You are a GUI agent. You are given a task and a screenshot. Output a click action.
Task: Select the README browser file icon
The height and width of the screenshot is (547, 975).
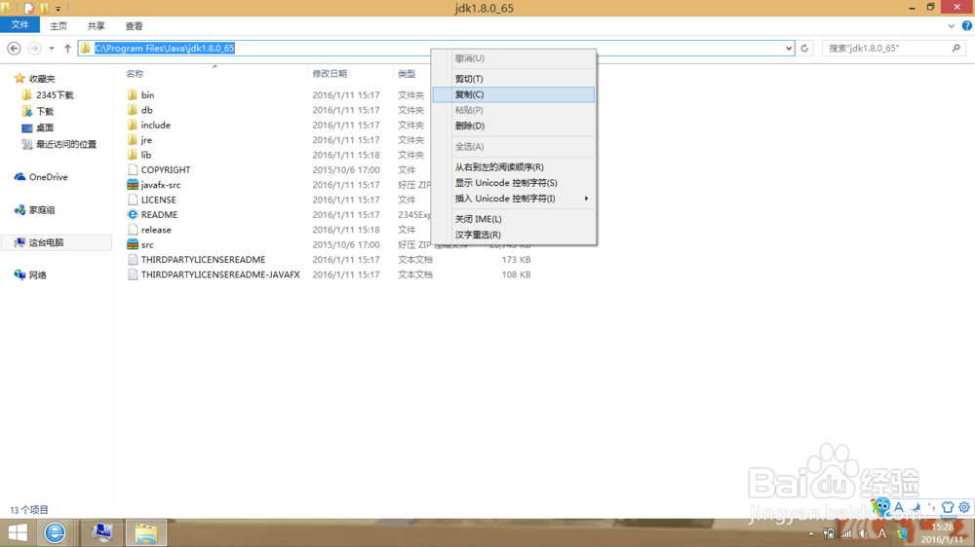133,214
